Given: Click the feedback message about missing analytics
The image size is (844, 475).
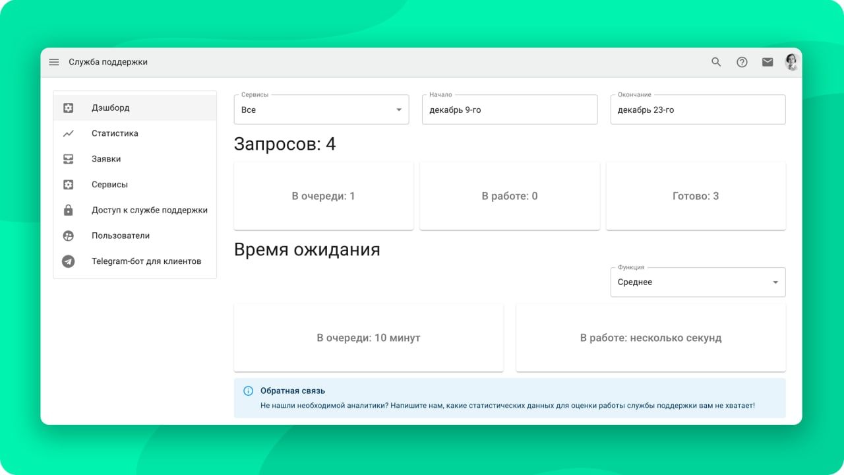Looking at the screenshot, I should (508, 405).
